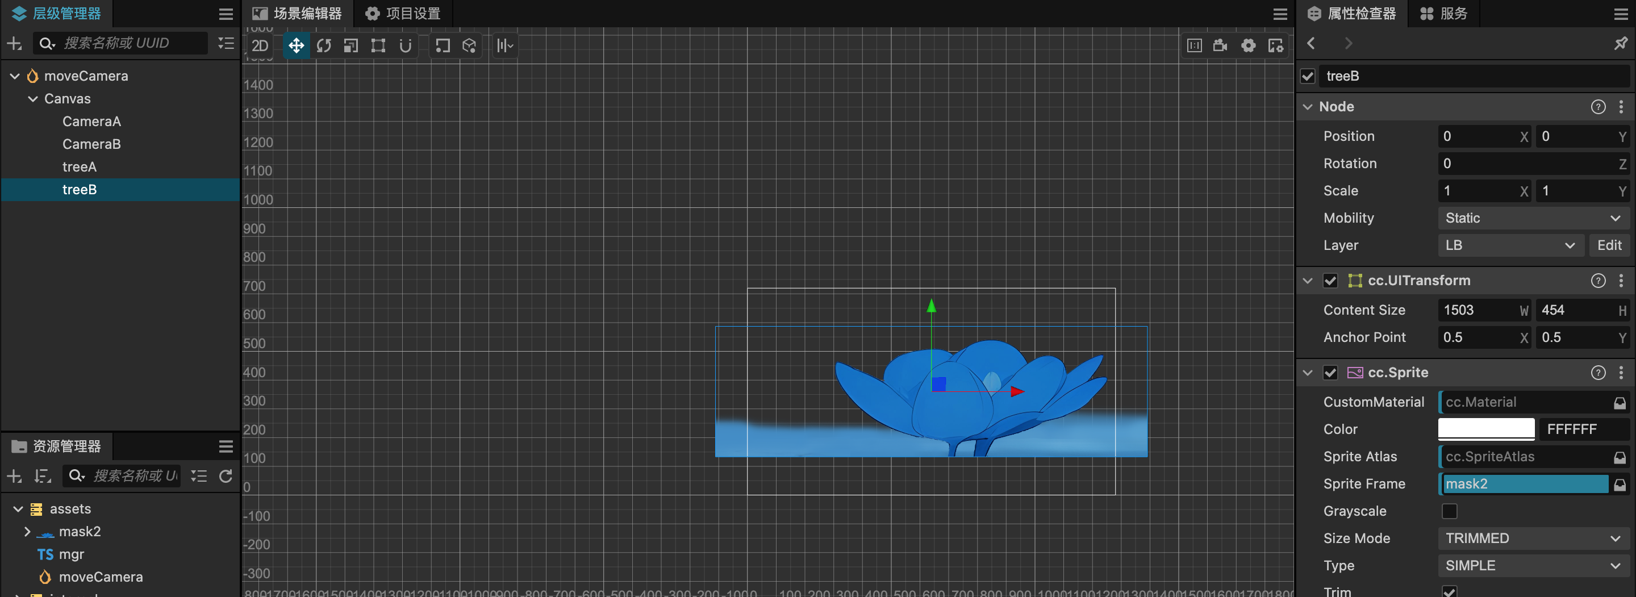Select the treeA node
Screen dimensions: 1636x597
(x=80, y=167)
